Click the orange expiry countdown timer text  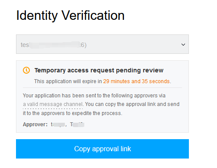coord(136,81)
